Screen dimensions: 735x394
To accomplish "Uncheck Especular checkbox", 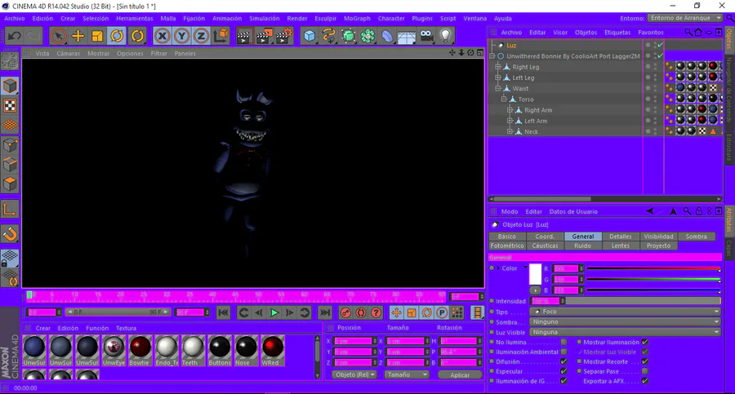I will [x=563, y=371].
